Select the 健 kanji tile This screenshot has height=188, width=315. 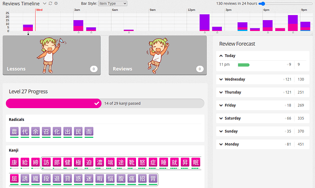point(68,162)
